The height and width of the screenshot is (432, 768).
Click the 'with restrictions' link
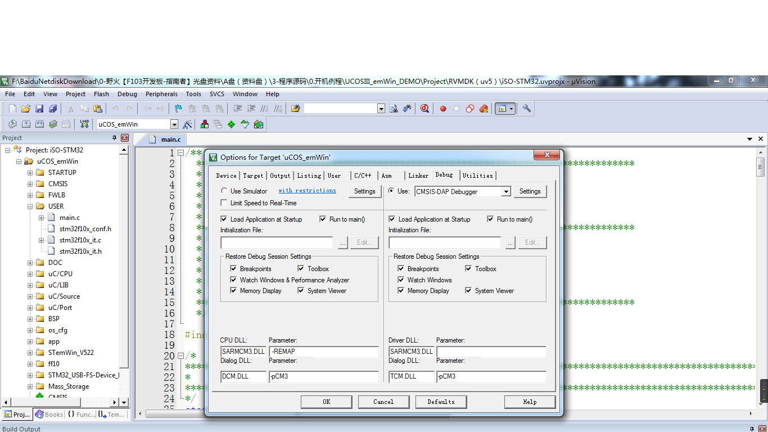[x=307, y=191]
